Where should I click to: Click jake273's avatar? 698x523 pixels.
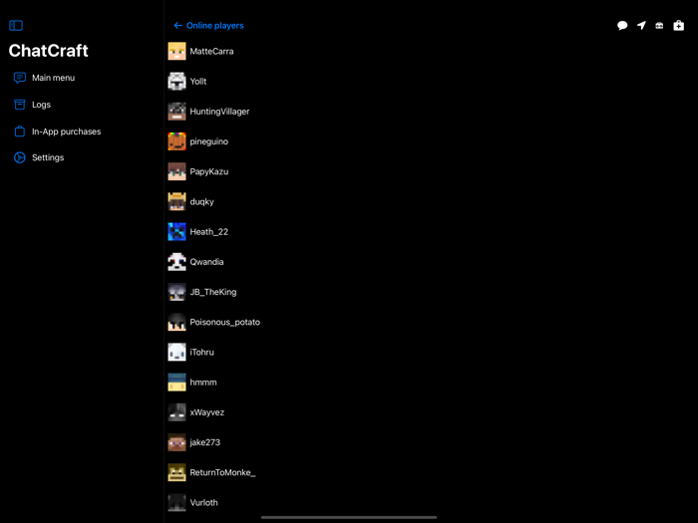click(x=176, y=442)
